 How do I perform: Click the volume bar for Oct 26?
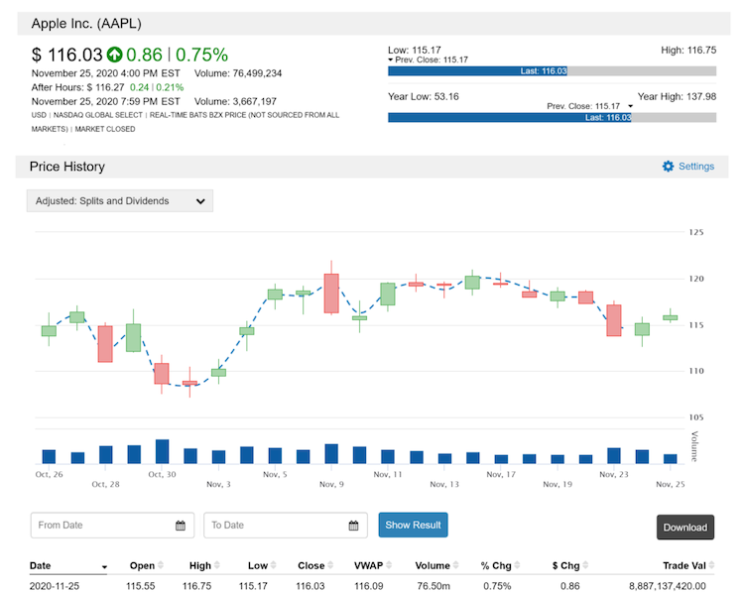pyautogui.click(x=49, y=457)
